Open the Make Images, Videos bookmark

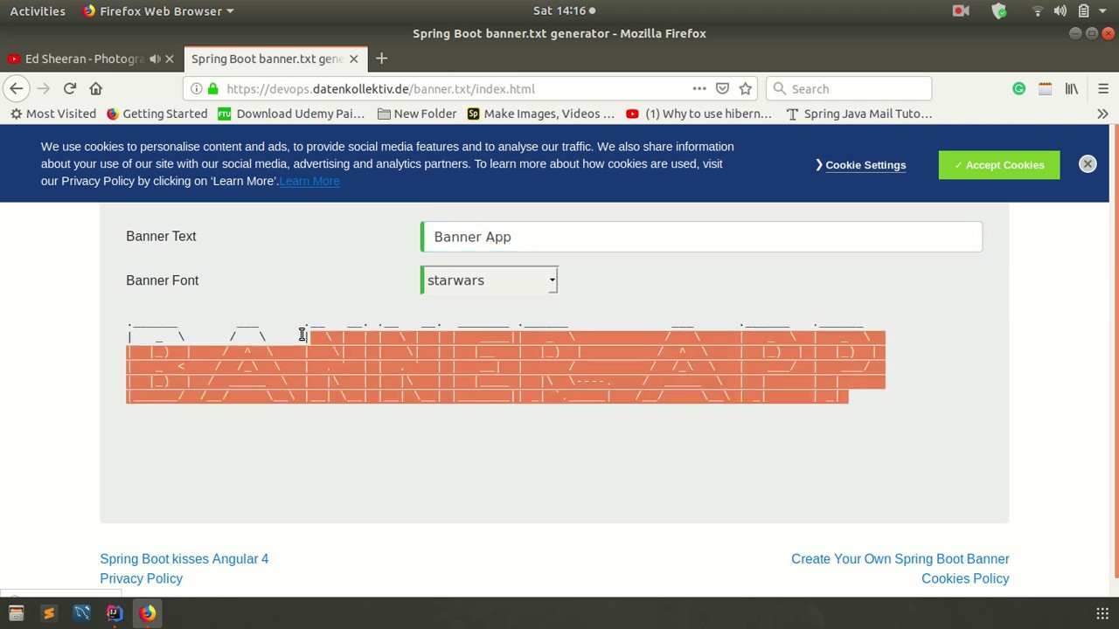point(541,114)
